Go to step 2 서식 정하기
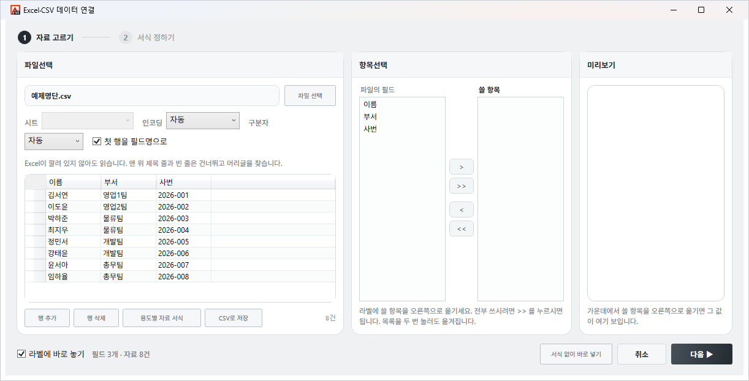Screen dimensions: 749x381 coord(147,37)
